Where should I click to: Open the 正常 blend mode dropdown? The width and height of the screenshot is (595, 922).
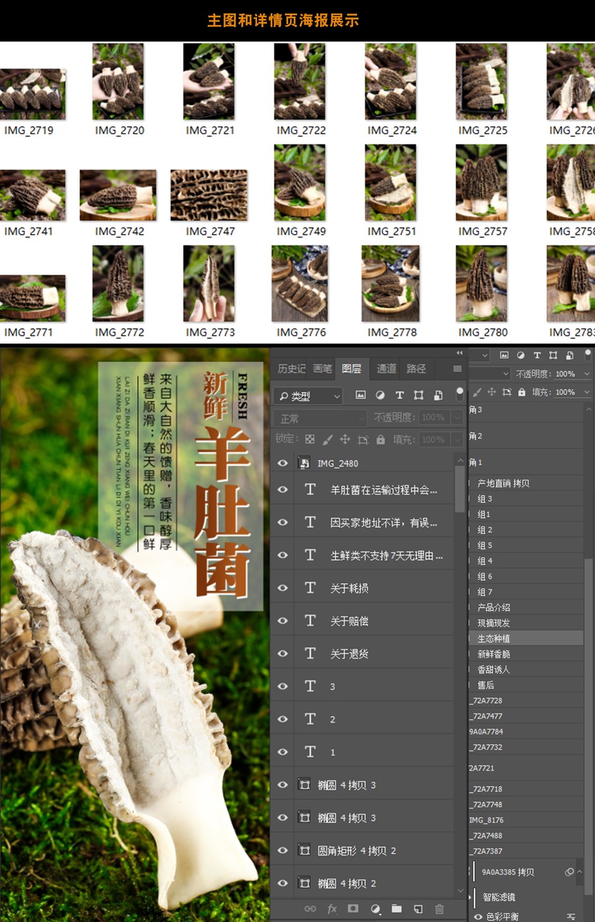pyautogui.click(x=320, y=418)
